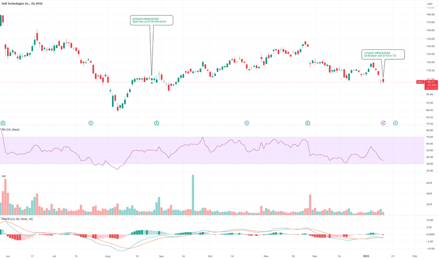Viewport: 439px width, 259px height.
Task: Click the earnings 'E' marker near June
Action: coord(3,123)
